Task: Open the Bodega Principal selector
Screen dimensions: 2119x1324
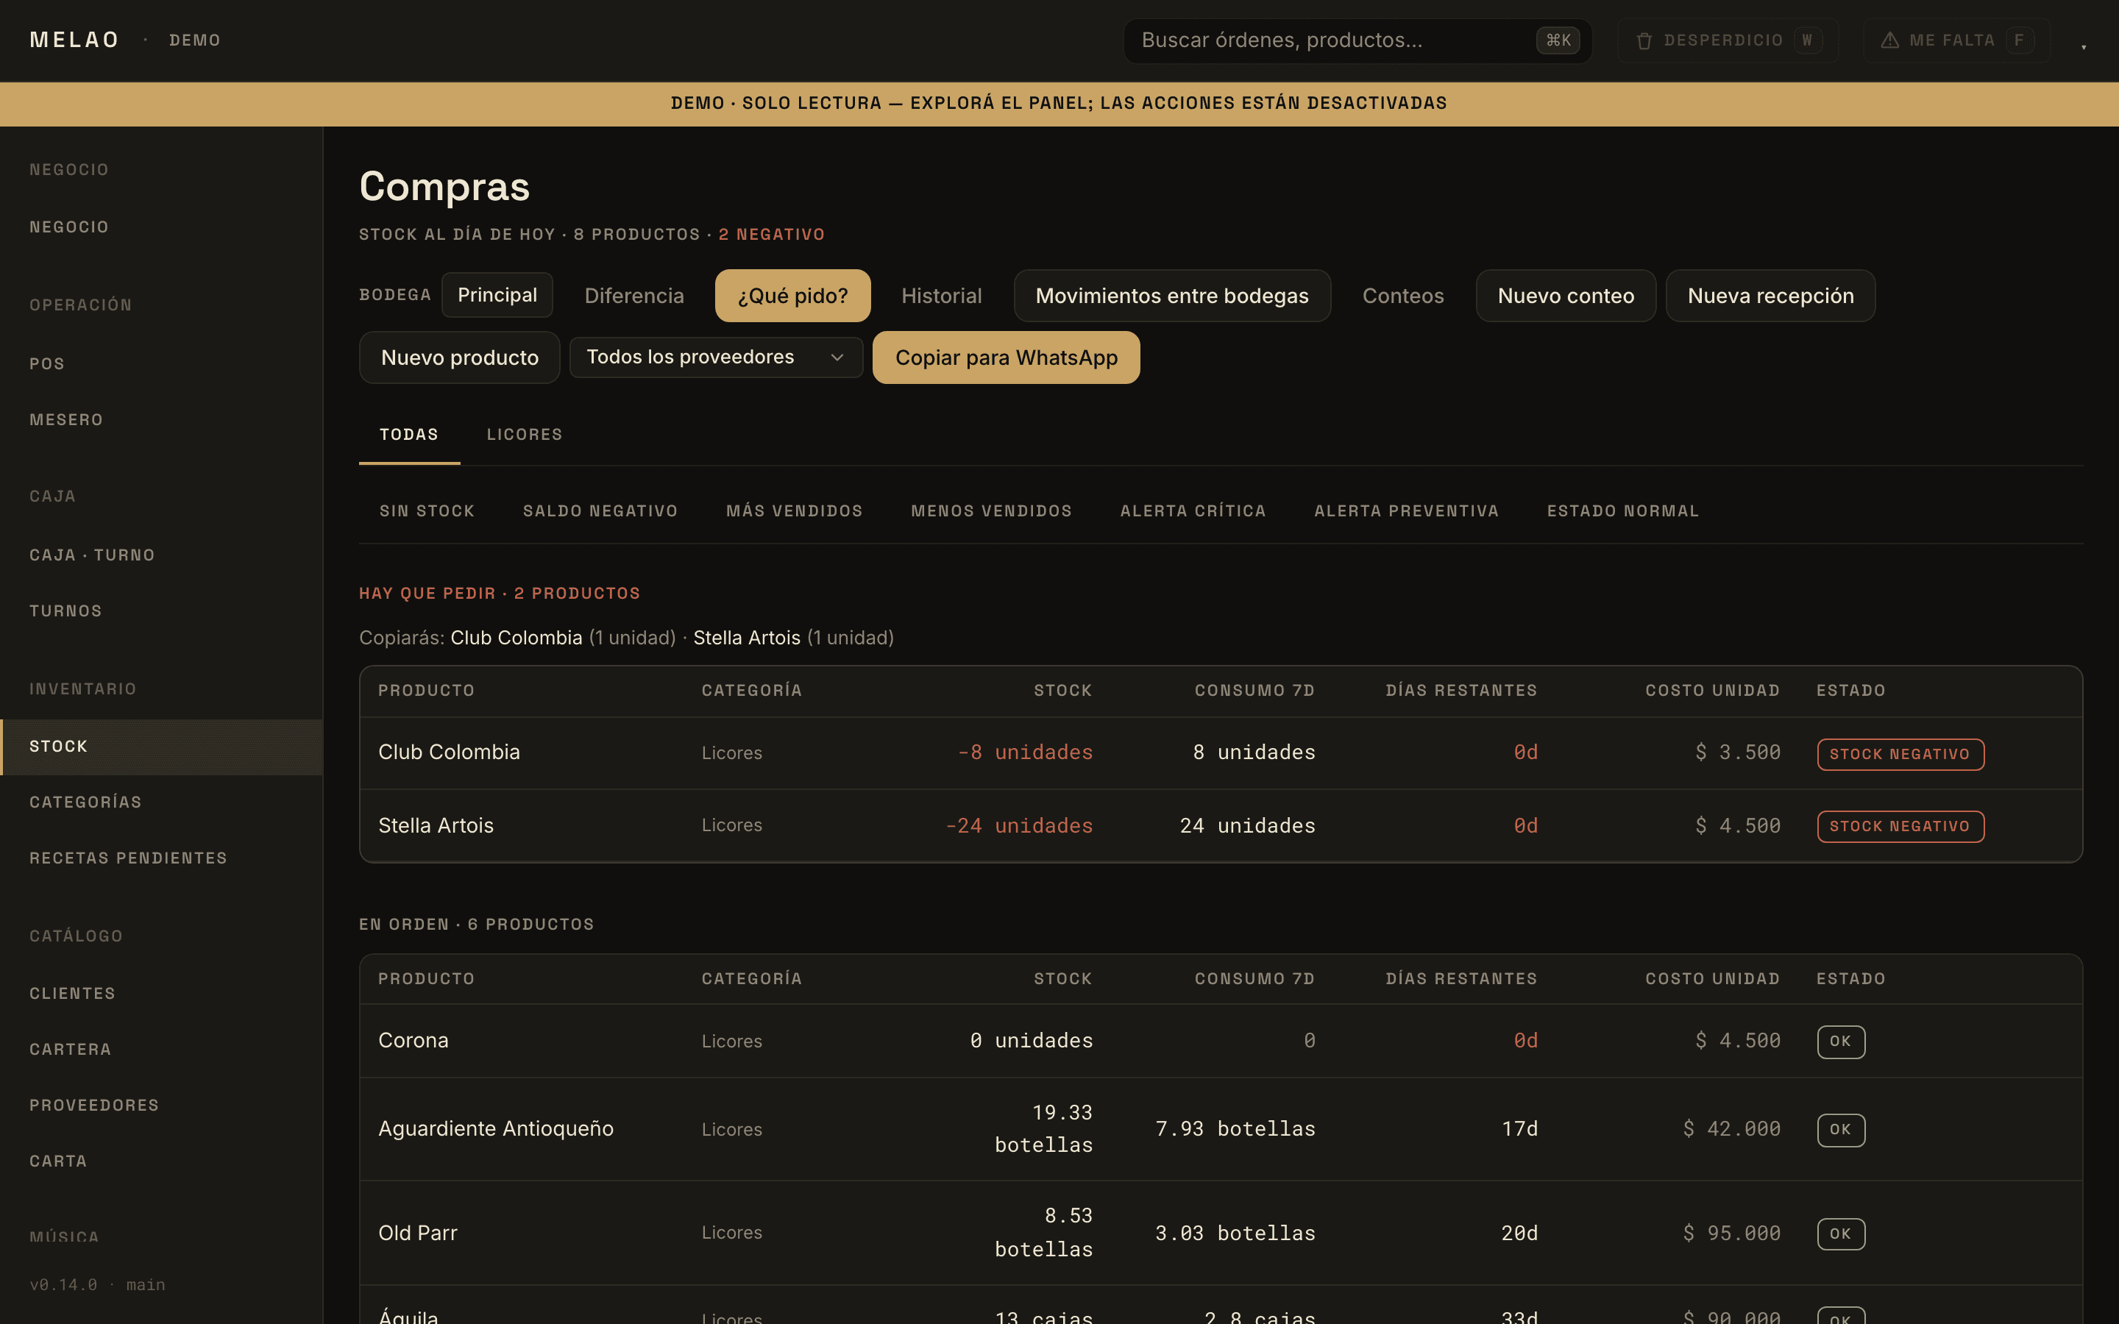Action: pos(497,295)
